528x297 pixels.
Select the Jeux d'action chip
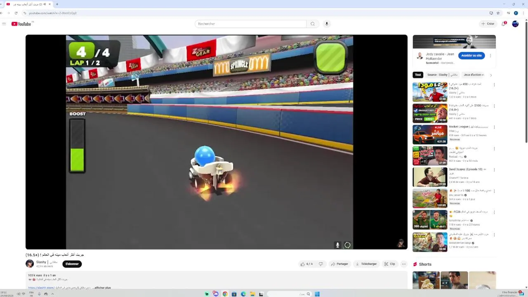pyautogui.click(x=474, y=75)
